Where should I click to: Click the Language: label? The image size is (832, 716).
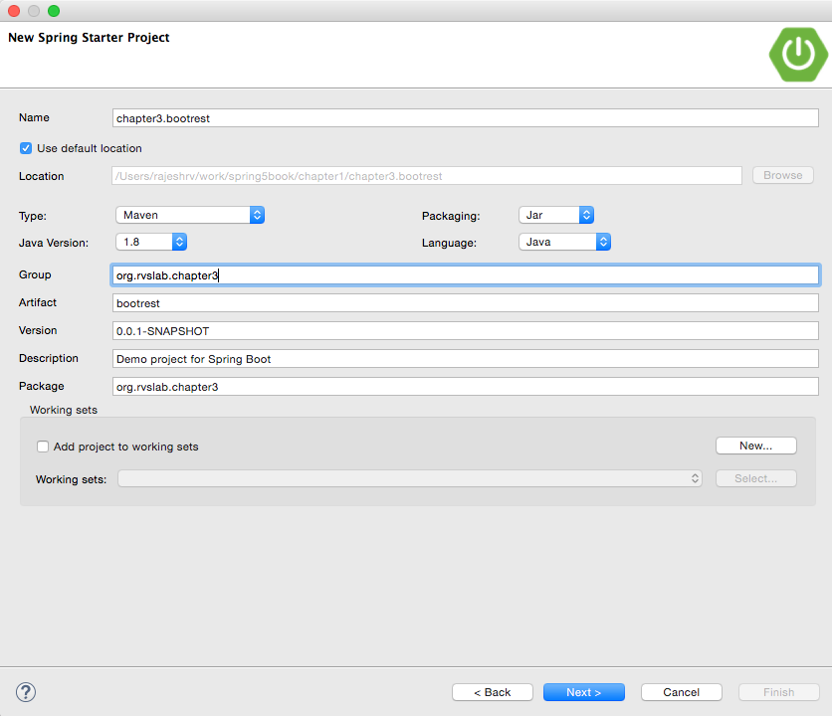coord(450,243)
